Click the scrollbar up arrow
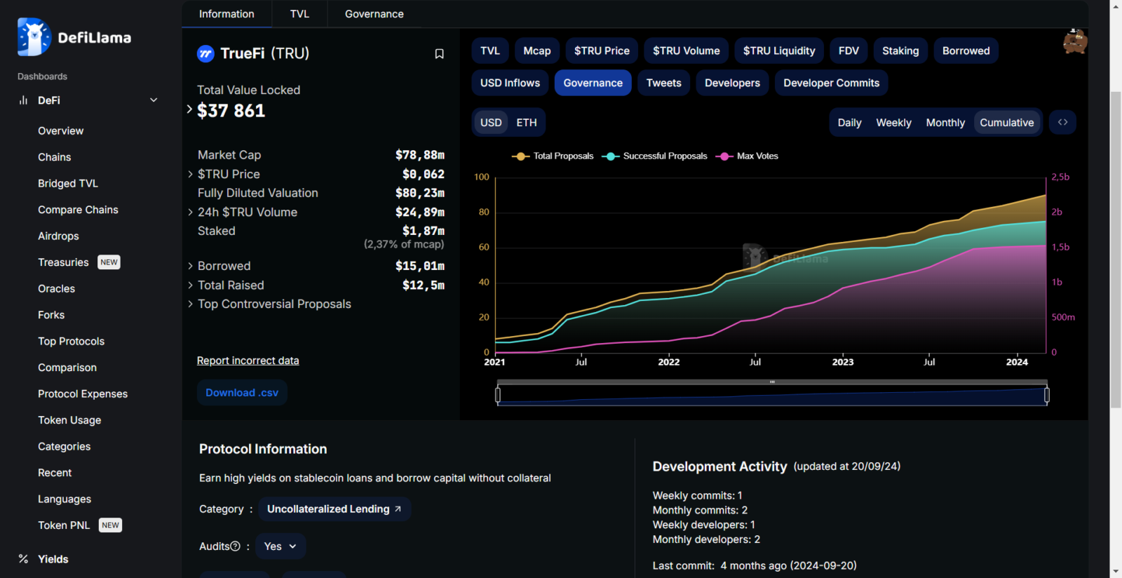The width and height of the screenshot is (1122, 578). [1116, 6]
